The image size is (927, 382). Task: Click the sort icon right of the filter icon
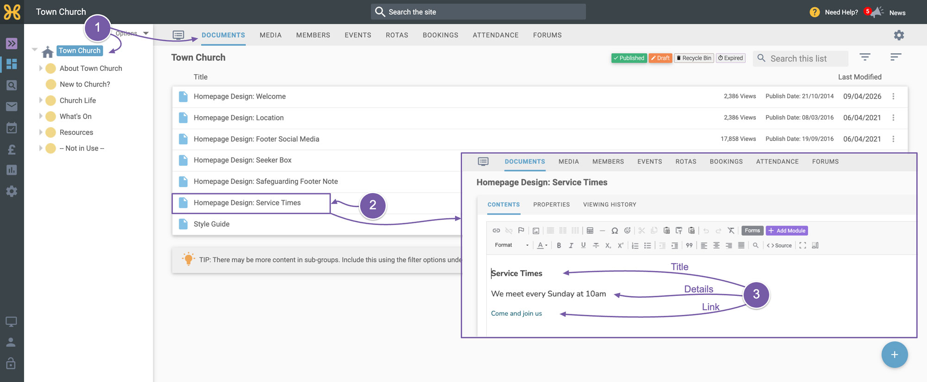point(895,57)
